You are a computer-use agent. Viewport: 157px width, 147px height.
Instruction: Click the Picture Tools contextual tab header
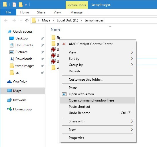tap(77, 5)
